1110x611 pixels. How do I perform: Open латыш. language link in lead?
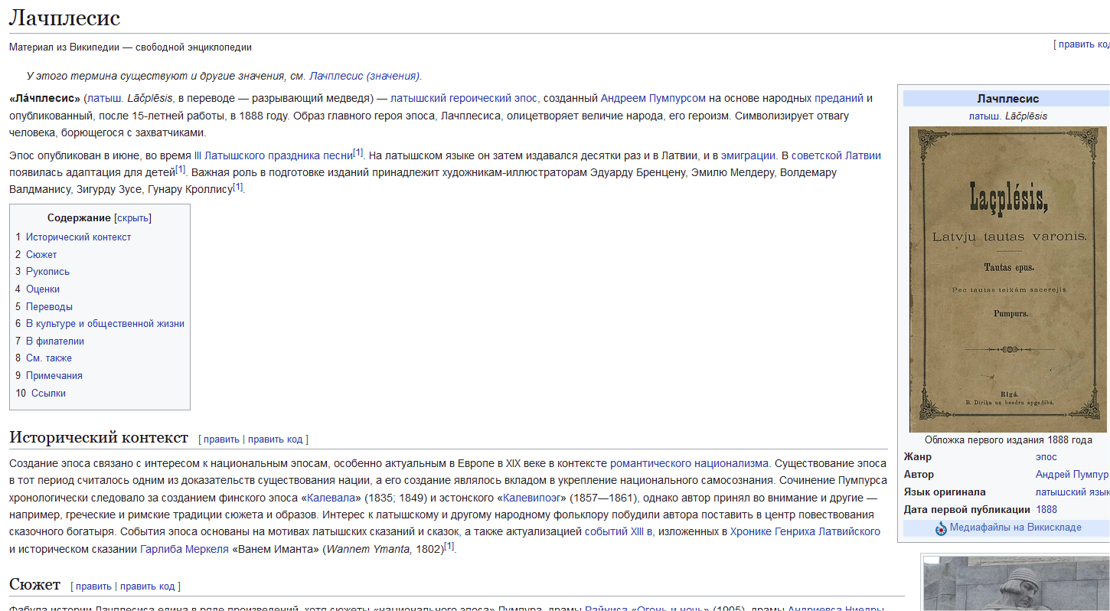point(104,98)
